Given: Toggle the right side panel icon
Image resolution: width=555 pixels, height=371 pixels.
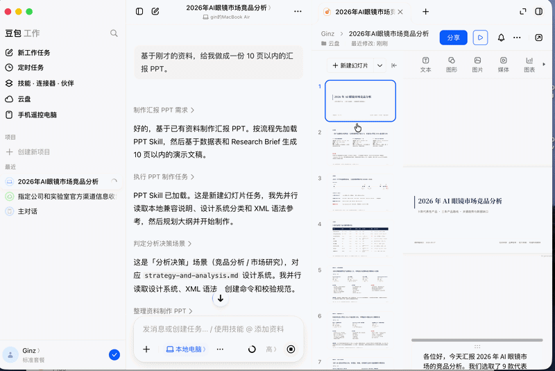Looking at the screenshot, I should pos(539,11).
